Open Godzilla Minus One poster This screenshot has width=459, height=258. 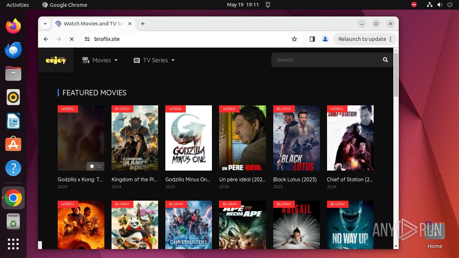(189, 138)
